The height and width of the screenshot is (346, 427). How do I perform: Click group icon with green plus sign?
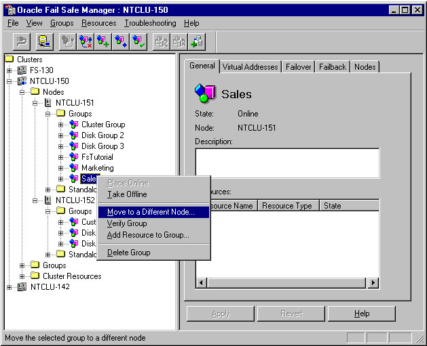(103, 42)
